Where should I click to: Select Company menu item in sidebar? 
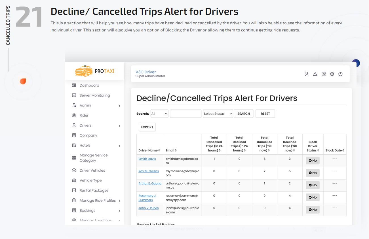tap(88, 135)
